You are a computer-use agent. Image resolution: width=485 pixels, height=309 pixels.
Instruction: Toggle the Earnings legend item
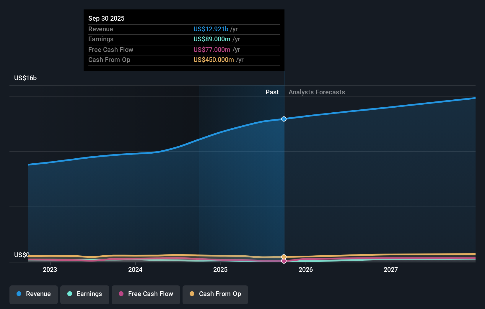tap(84, 294)
